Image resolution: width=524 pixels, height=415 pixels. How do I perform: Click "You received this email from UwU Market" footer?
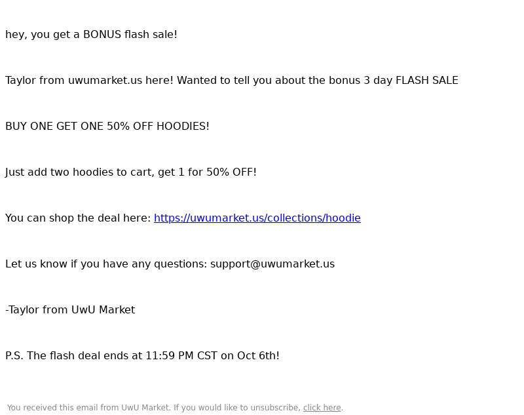point(88,408)
